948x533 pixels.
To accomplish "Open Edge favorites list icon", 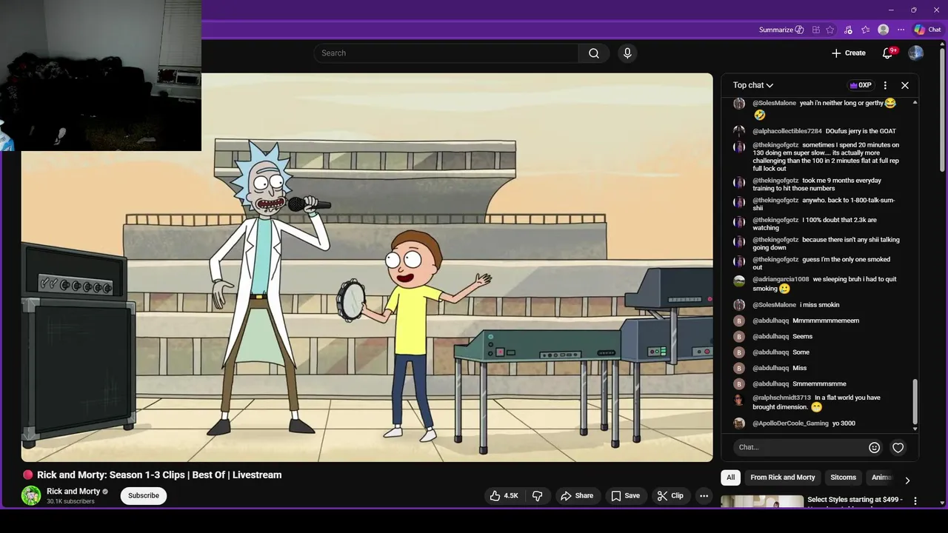I will (x=865, y=30).
